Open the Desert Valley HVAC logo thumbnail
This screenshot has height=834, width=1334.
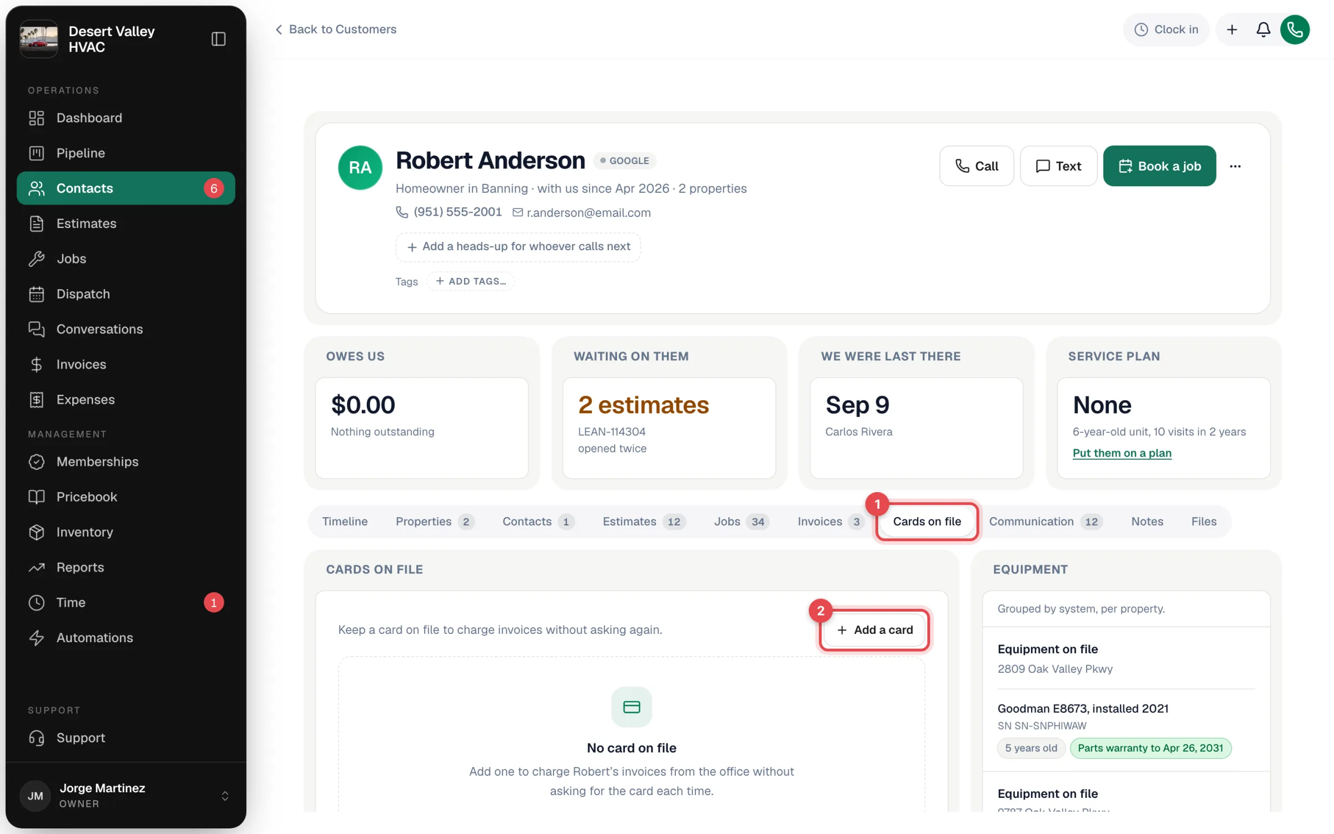[x=39, y=39]
